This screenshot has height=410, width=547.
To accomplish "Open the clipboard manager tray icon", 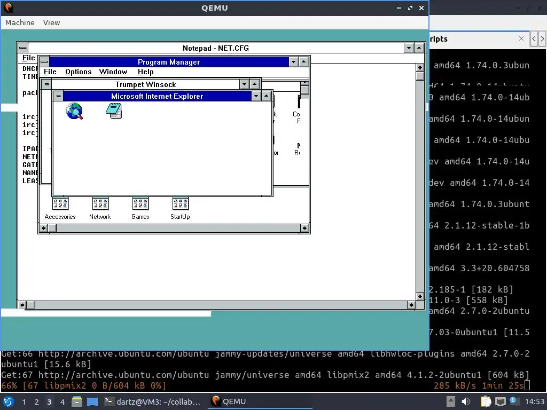I will coord(486,401).
